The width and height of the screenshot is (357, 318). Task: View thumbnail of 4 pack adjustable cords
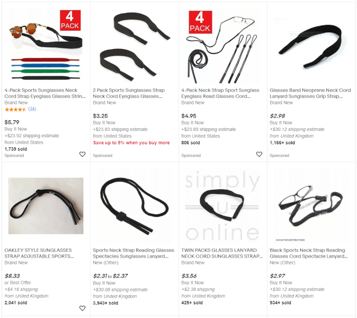[x=222, y=46]
